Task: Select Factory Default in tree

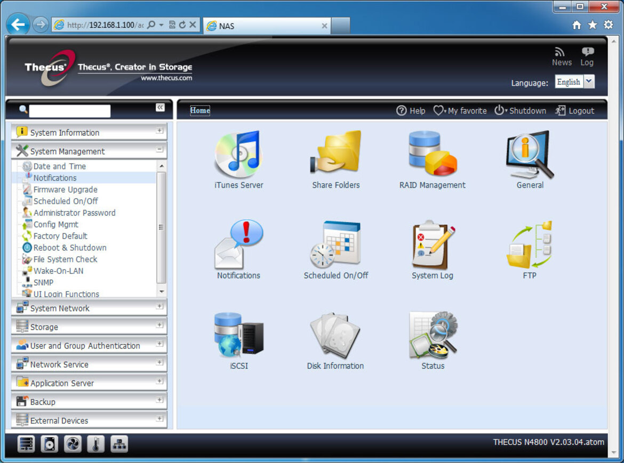Action: pyautogui.click(x=60, y=236)
